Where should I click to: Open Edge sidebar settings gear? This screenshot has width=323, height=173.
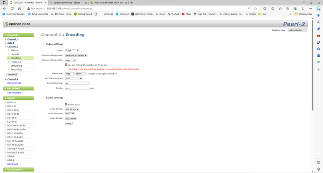click(318, 169)
